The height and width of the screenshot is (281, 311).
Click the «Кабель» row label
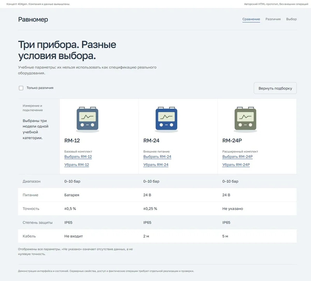[x=29, y=236]
